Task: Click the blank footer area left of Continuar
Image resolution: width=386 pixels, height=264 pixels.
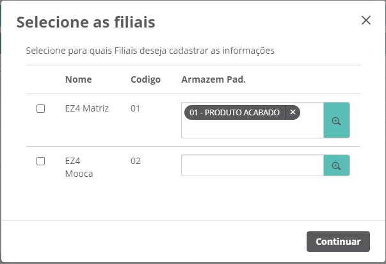Action: pos(154,242)
